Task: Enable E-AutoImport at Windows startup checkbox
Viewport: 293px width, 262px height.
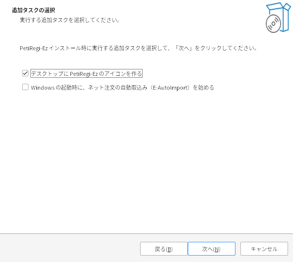Action: [x=25, y=87]
